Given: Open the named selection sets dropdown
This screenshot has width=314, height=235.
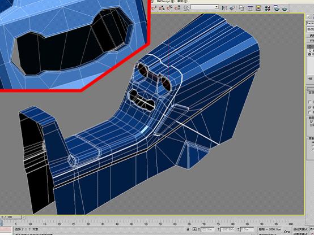Looking at the screenshot, I should [x=205, y=7].
